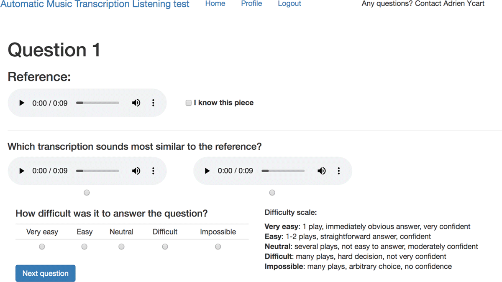Open reference audio player options menu
502x282 pixels.
point(153,103)
